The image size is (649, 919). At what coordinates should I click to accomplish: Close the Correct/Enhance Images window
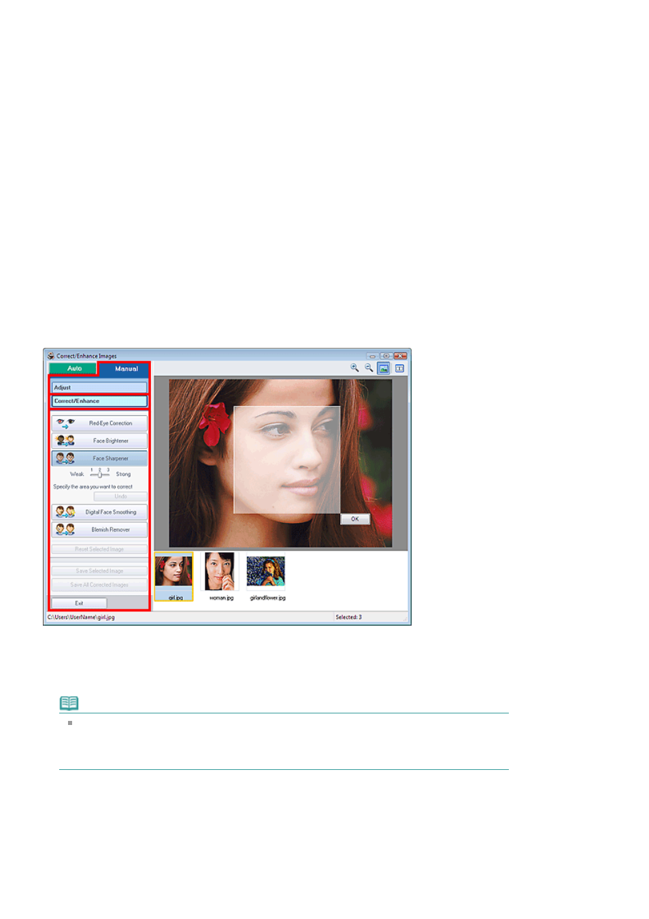coord(400,356)
